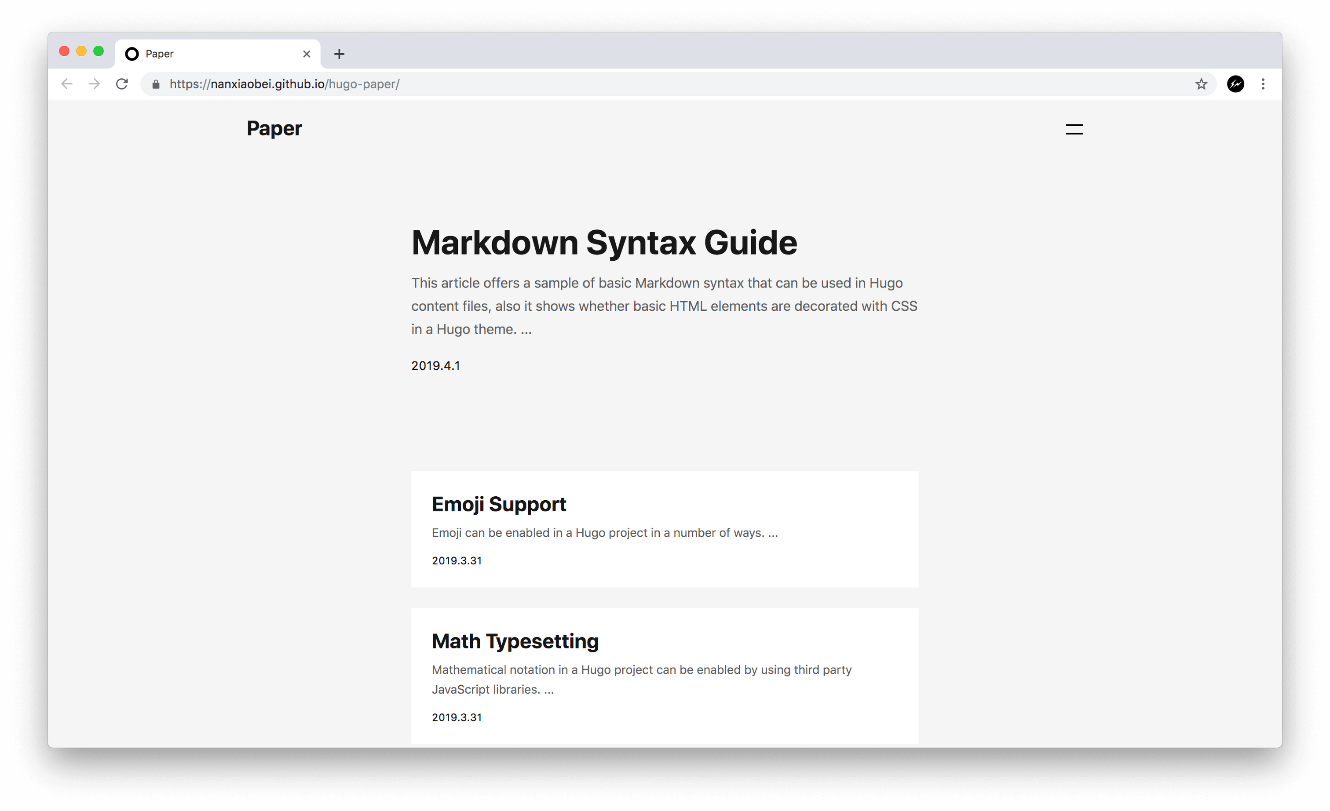Screen dimensions: 1330x811
Task: Open the Math Typesetting post
Action: click(515, 641)
